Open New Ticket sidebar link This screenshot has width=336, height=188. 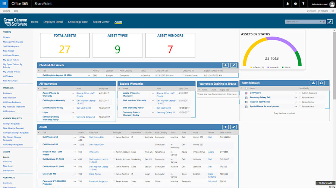(x=8, y=51)
